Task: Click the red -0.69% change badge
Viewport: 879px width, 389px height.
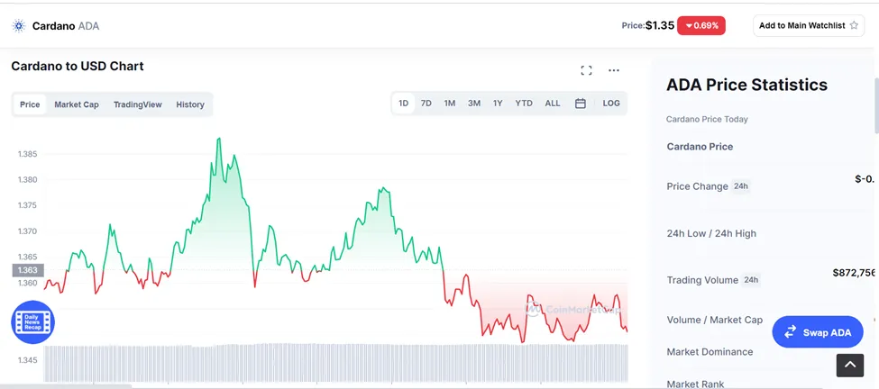Action: point(701,25)
